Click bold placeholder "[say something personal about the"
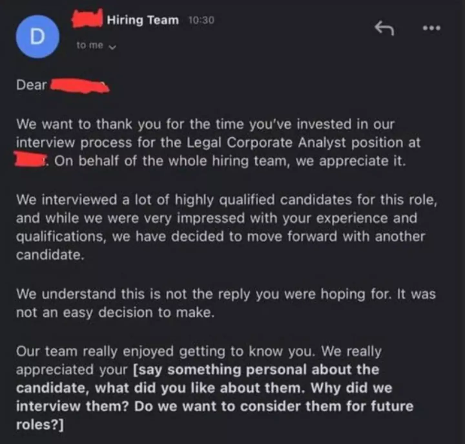Image resolution: width=465 pixels, height=444 pixels. point(256,370)
